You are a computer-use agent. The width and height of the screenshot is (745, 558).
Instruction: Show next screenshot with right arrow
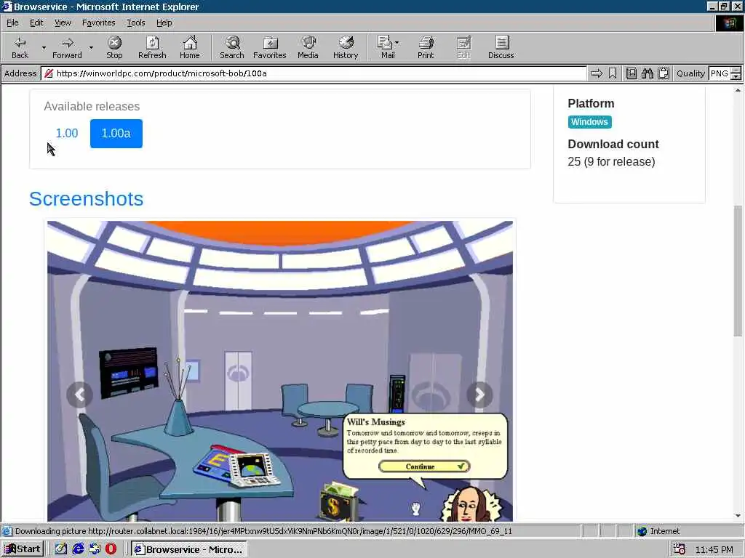[x=479, y=395]
